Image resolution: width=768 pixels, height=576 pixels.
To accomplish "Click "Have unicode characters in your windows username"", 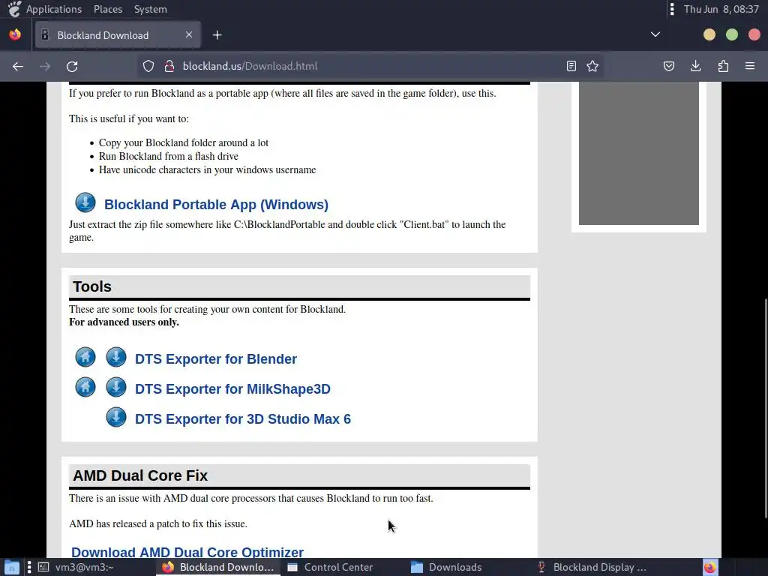I will click(x=207, y=170).
